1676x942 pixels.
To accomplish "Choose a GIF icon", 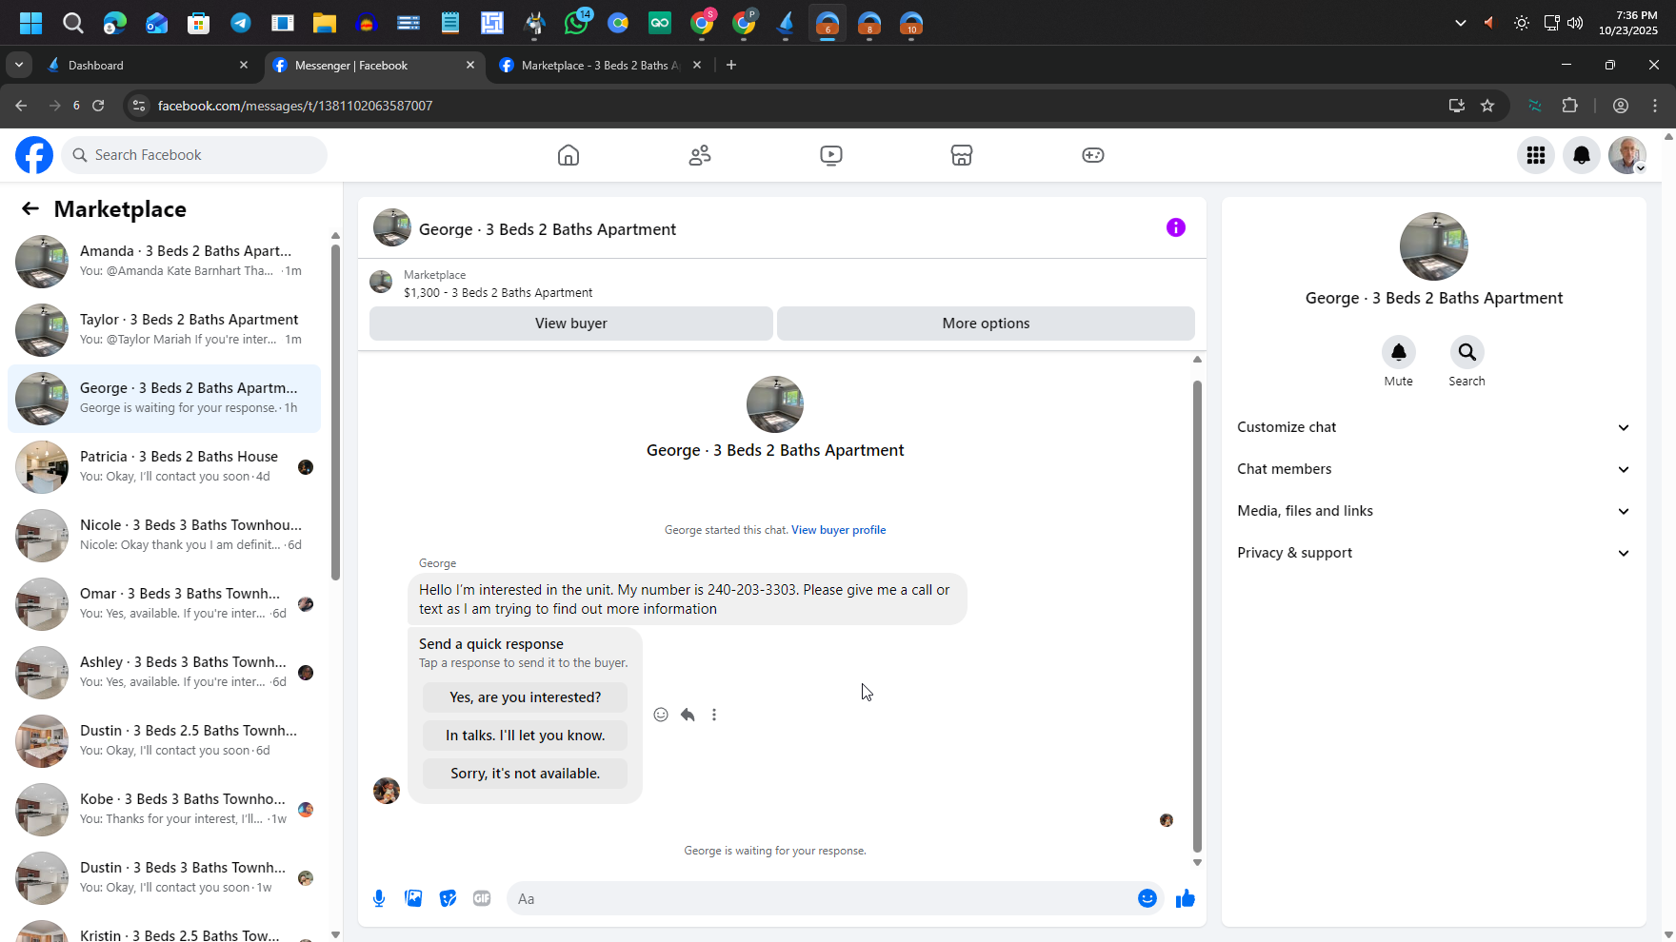I will coord(482,898).
